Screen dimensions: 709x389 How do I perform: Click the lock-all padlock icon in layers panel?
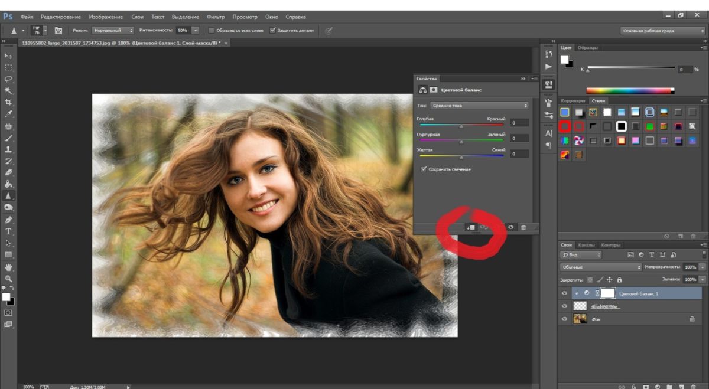tap(619, 279)
